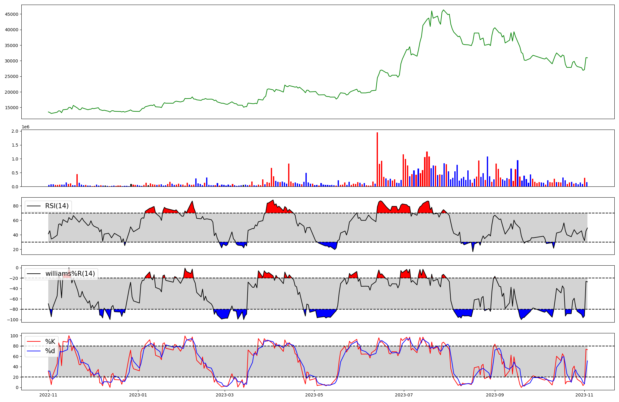The height and width of the screenshot is (402, 619).
Task: Click the 2023-09 date tick label
Action: (x=495, y=395)
